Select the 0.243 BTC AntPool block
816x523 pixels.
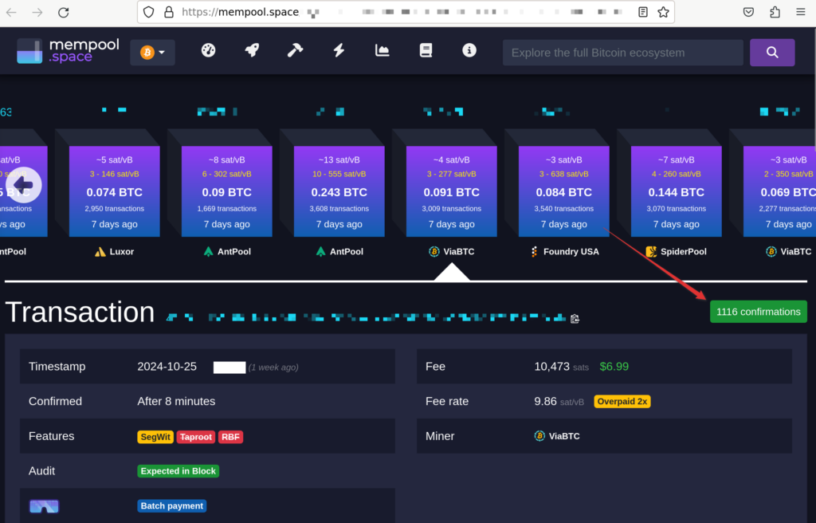339,192
